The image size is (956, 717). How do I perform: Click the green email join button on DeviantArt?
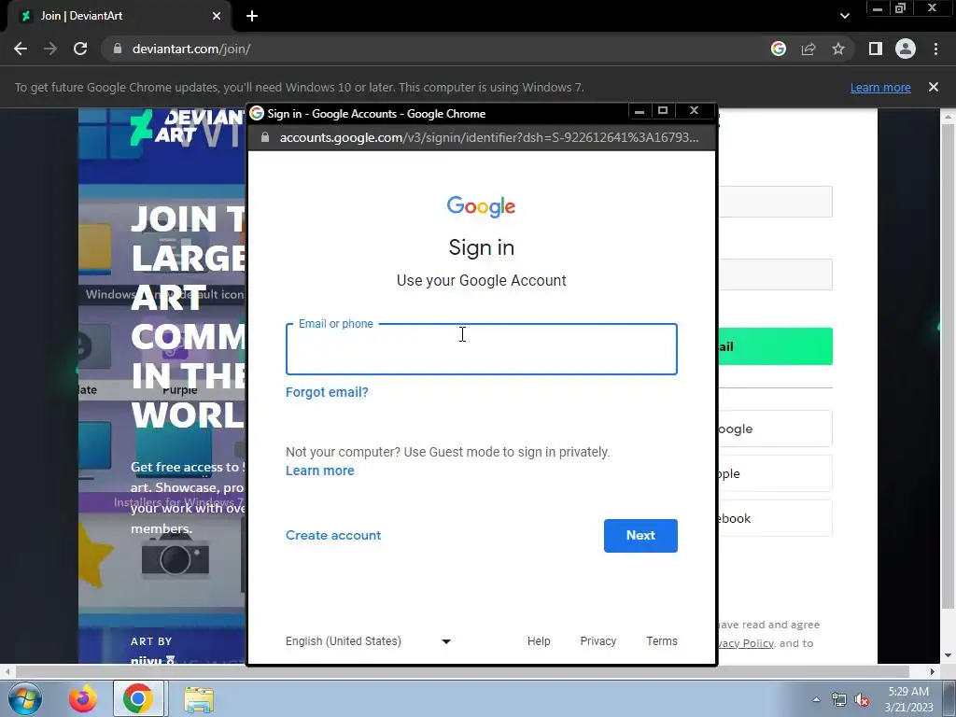776,346
